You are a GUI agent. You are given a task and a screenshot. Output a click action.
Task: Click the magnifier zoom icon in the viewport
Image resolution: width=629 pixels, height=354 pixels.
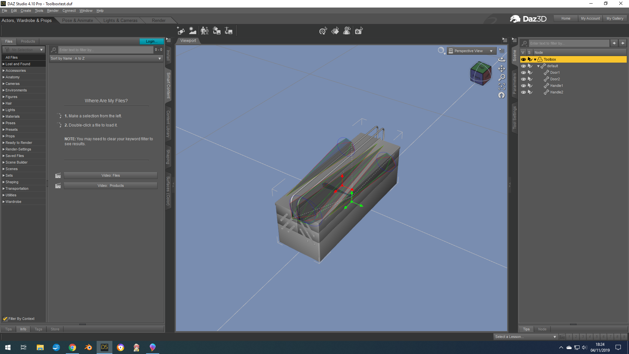point(502,77)
